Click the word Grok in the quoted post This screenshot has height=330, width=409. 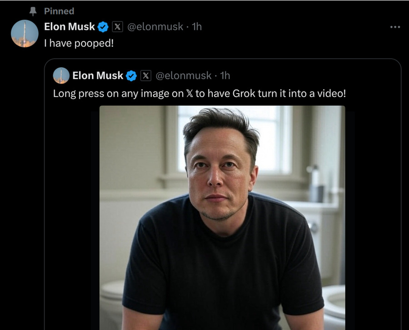(244, 94)
